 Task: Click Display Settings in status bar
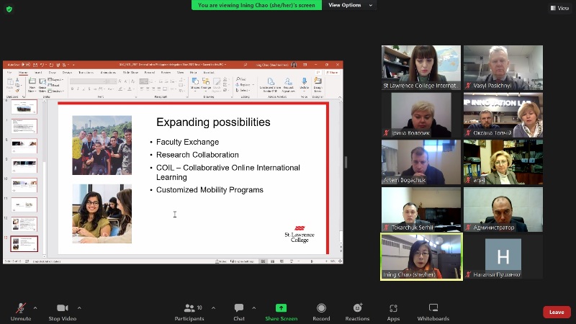(x=242, y=261)
